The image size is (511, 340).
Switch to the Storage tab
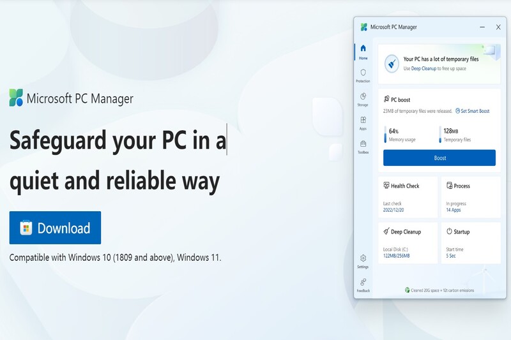pyautogui.click(x=363, y=100)
